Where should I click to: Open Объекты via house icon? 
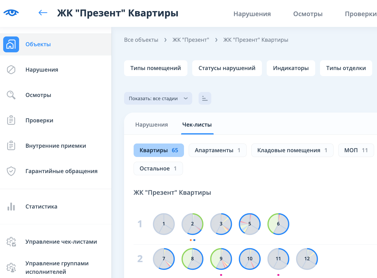coord(11,44)
